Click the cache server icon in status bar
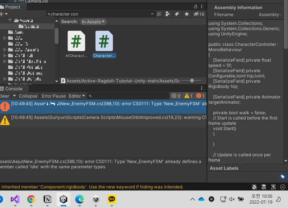Viewport: 288px width, 208px height. point(264,187)
